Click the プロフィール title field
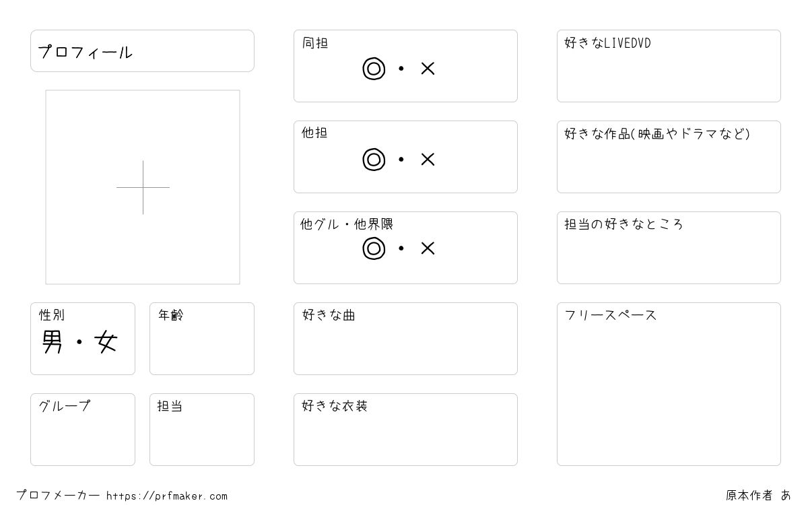This screenshot has height=505, width=808. (x=142, y=50)
